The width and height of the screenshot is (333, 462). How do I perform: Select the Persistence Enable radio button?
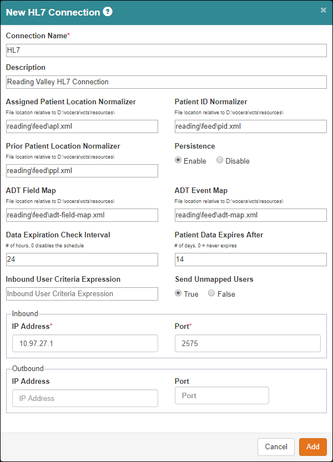pyautogui.click(x=178, y=160)
